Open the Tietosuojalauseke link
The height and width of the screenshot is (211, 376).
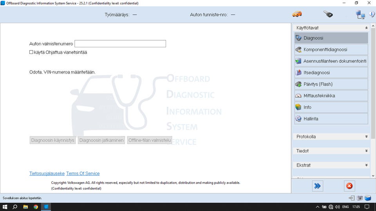(47, 173)
